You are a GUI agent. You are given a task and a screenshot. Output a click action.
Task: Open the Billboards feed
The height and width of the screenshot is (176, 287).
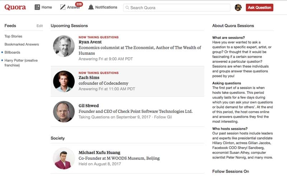(x=12, y=52)
